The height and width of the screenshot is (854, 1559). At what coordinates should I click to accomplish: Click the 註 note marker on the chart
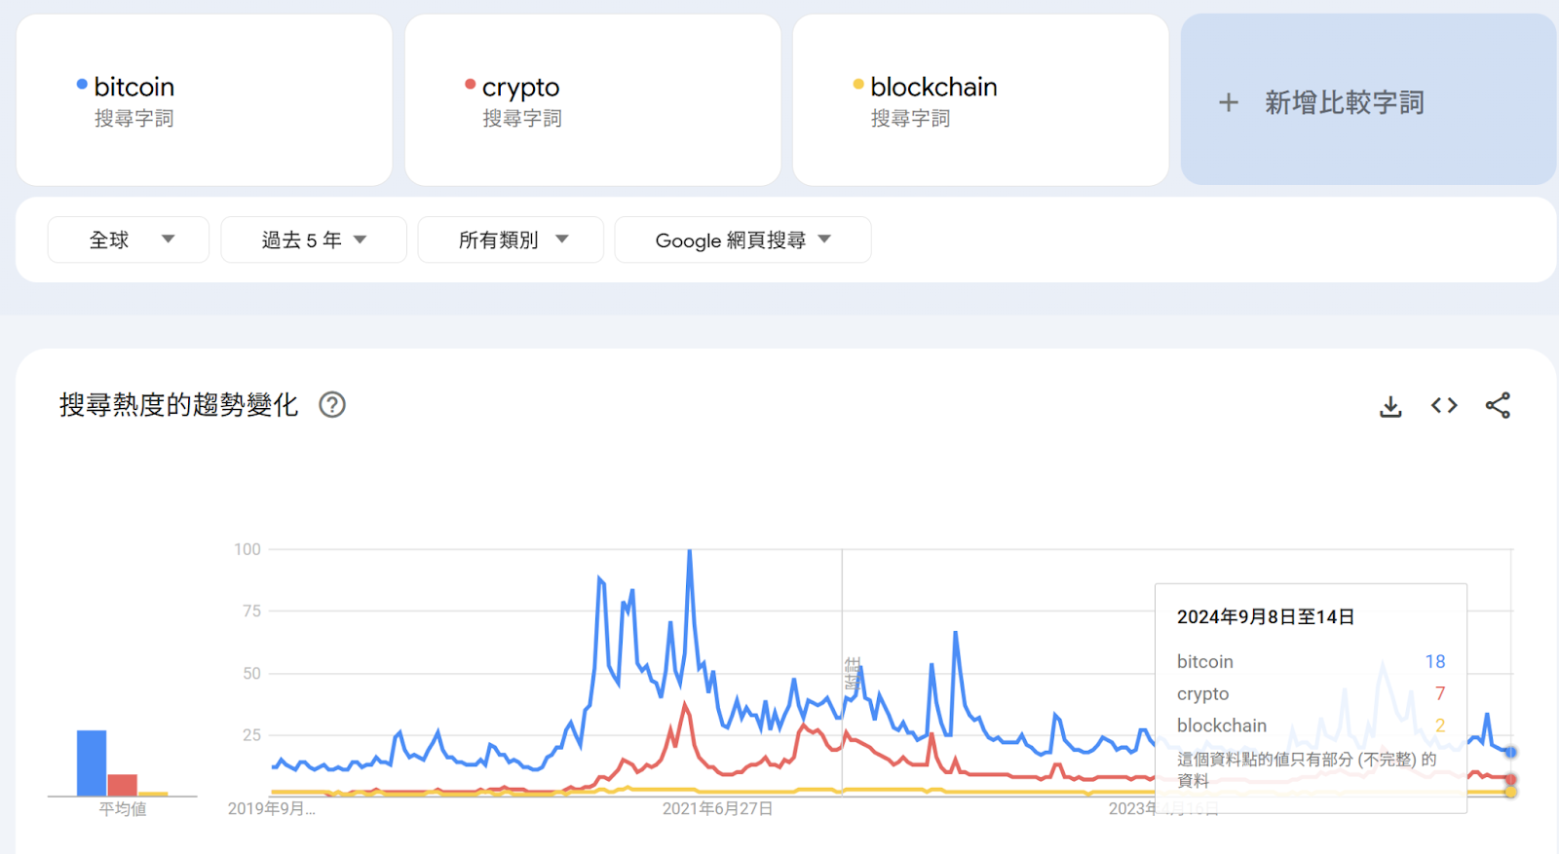point(853,674)
